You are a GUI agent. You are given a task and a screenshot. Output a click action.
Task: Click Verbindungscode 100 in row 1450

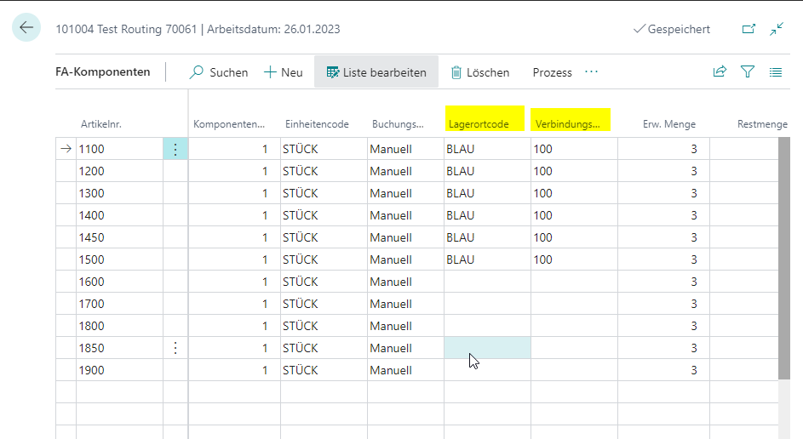pos(574,237)
